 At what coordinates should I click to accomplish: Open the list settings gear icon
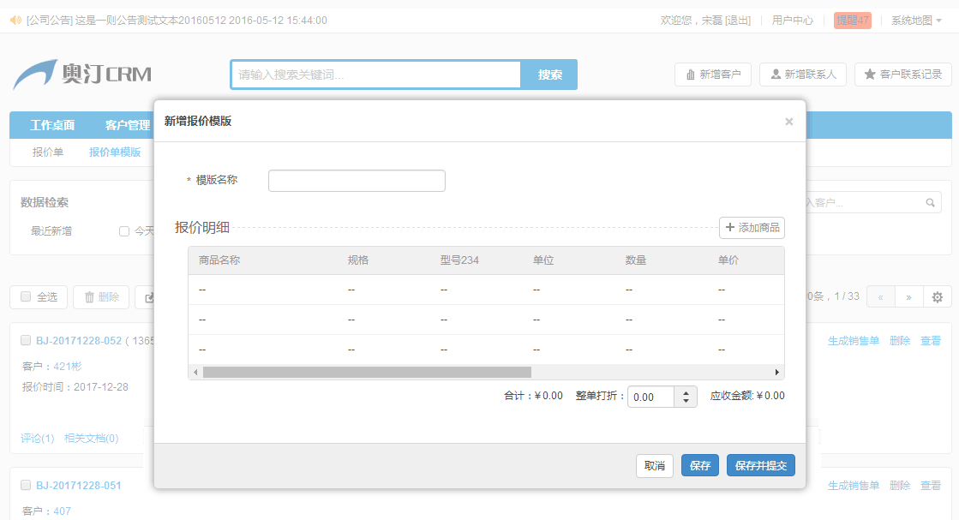tap(937, 297)
